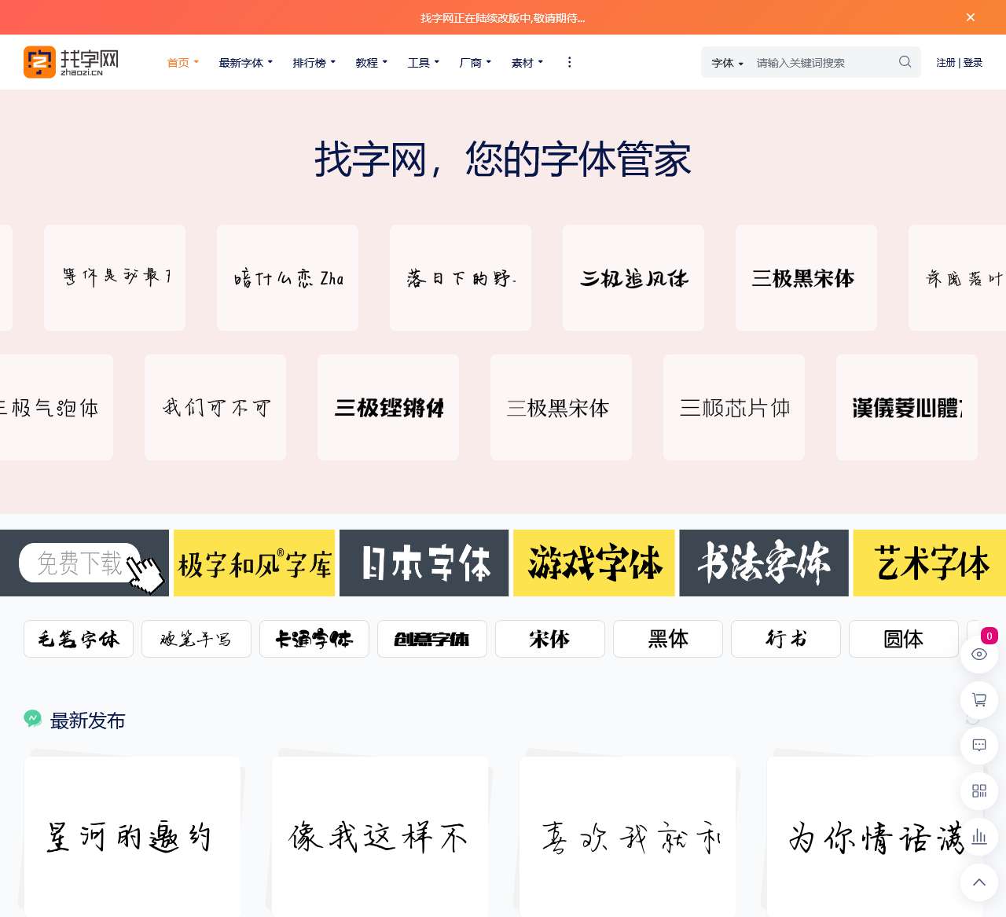The image size is (1006, 917).
Task: Focus the keyword search input field
Action: coord(823,63)
